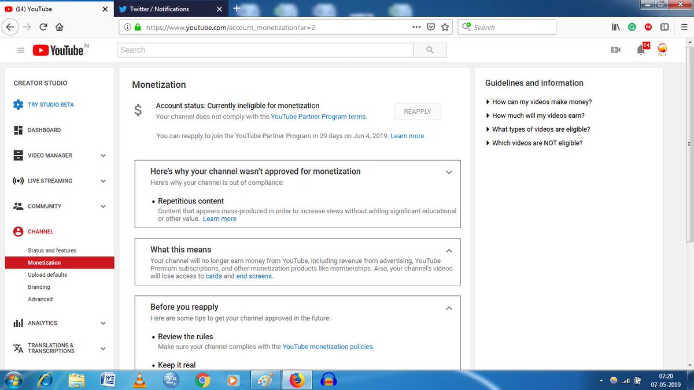The height and width of the screenshot is (390, 694).
Task: Open the end screens link
Action: click(254, 276)
